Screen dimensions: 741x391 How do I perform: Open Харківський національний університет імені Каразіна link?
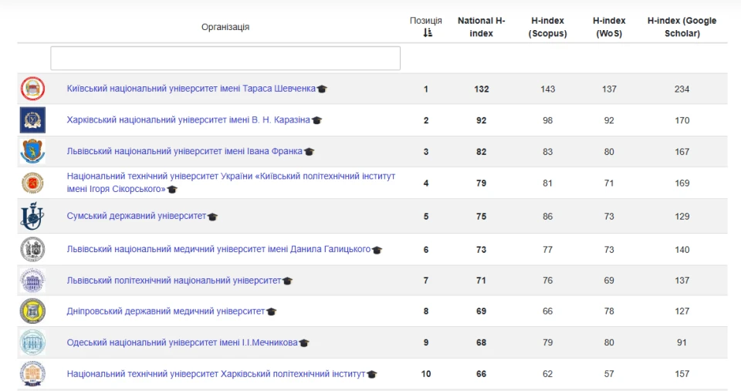coord(188,120)
